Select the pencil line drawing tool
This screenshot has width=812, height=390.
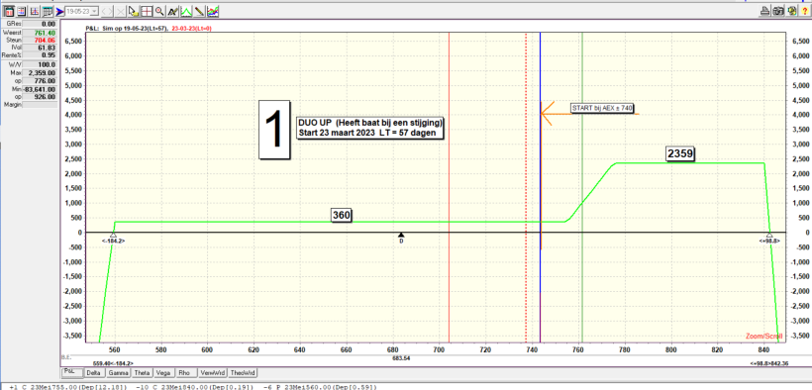click(x=199, y=11)
